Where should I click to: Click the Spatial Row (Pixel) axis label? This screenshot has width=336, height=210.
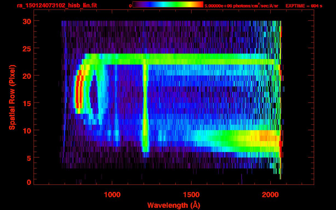tap(12, 97)
